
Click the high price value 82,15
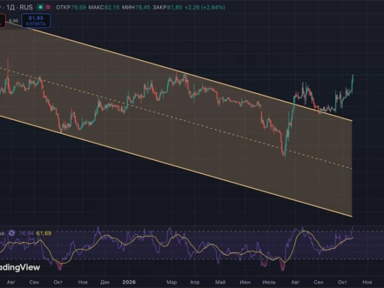click(x=112, y=7)
